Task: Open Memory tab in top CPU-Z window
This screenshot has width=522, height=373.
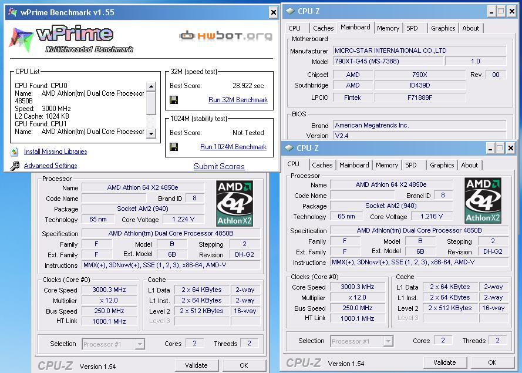Action: tap(388, 28)
